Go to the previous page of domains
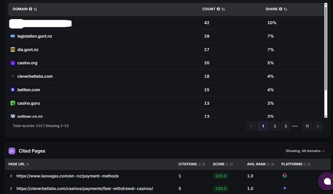 click(x=251, y=126)
